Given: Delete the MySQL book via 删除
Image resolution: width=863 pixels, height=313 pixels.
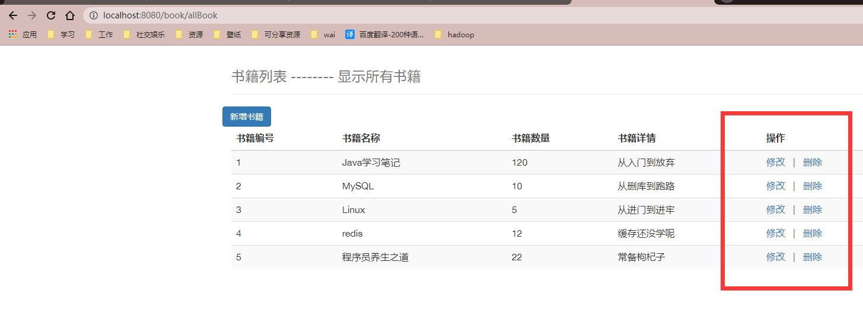Looking at the screenshot, I should click(812, 186).
